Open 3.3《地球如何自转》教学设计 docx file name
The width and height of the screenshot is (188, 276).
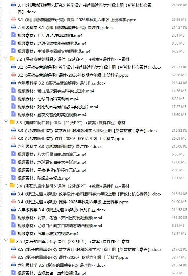pyautogui.click(x=88, y=131)
